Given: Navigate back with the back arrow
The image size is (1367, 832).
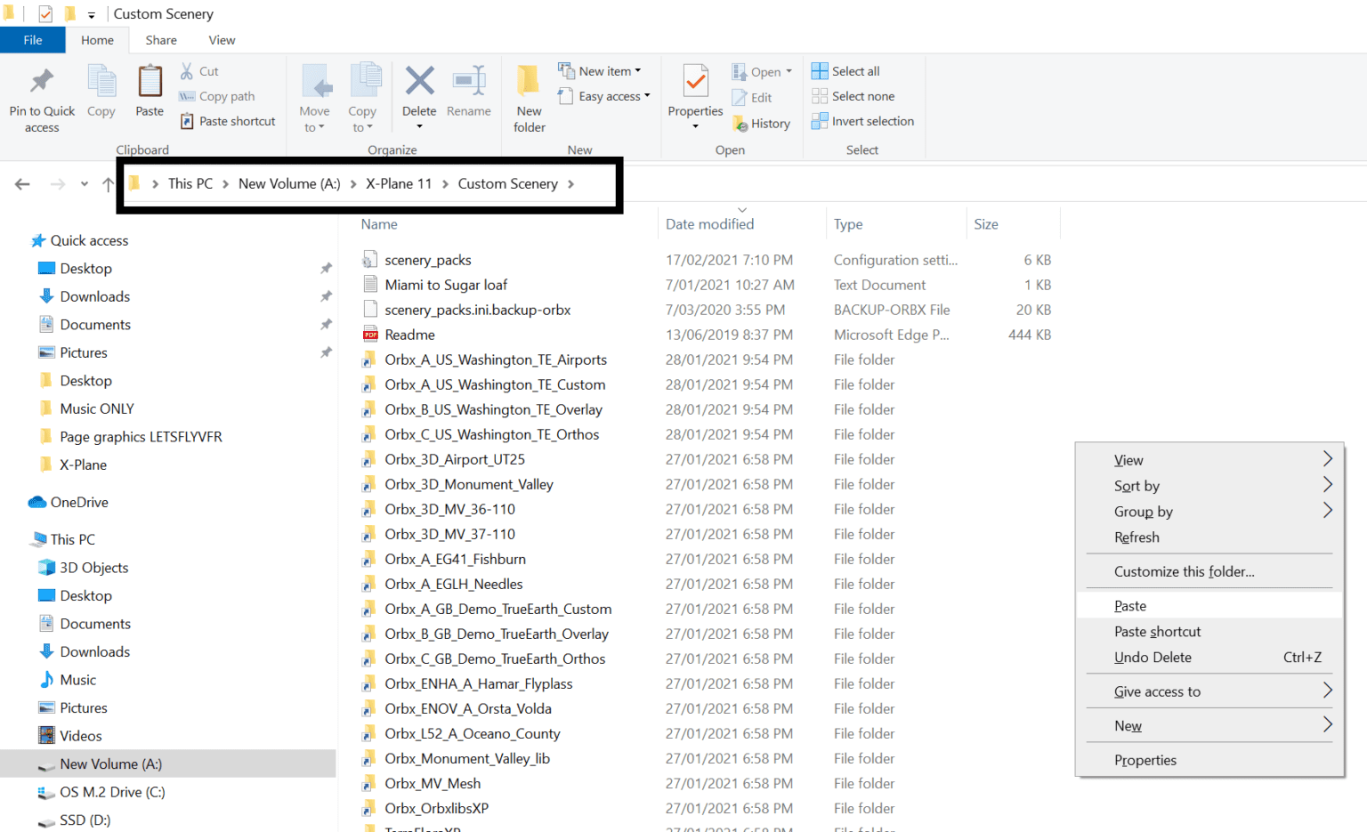Looking at the screenshot, I should coord(22,184).
